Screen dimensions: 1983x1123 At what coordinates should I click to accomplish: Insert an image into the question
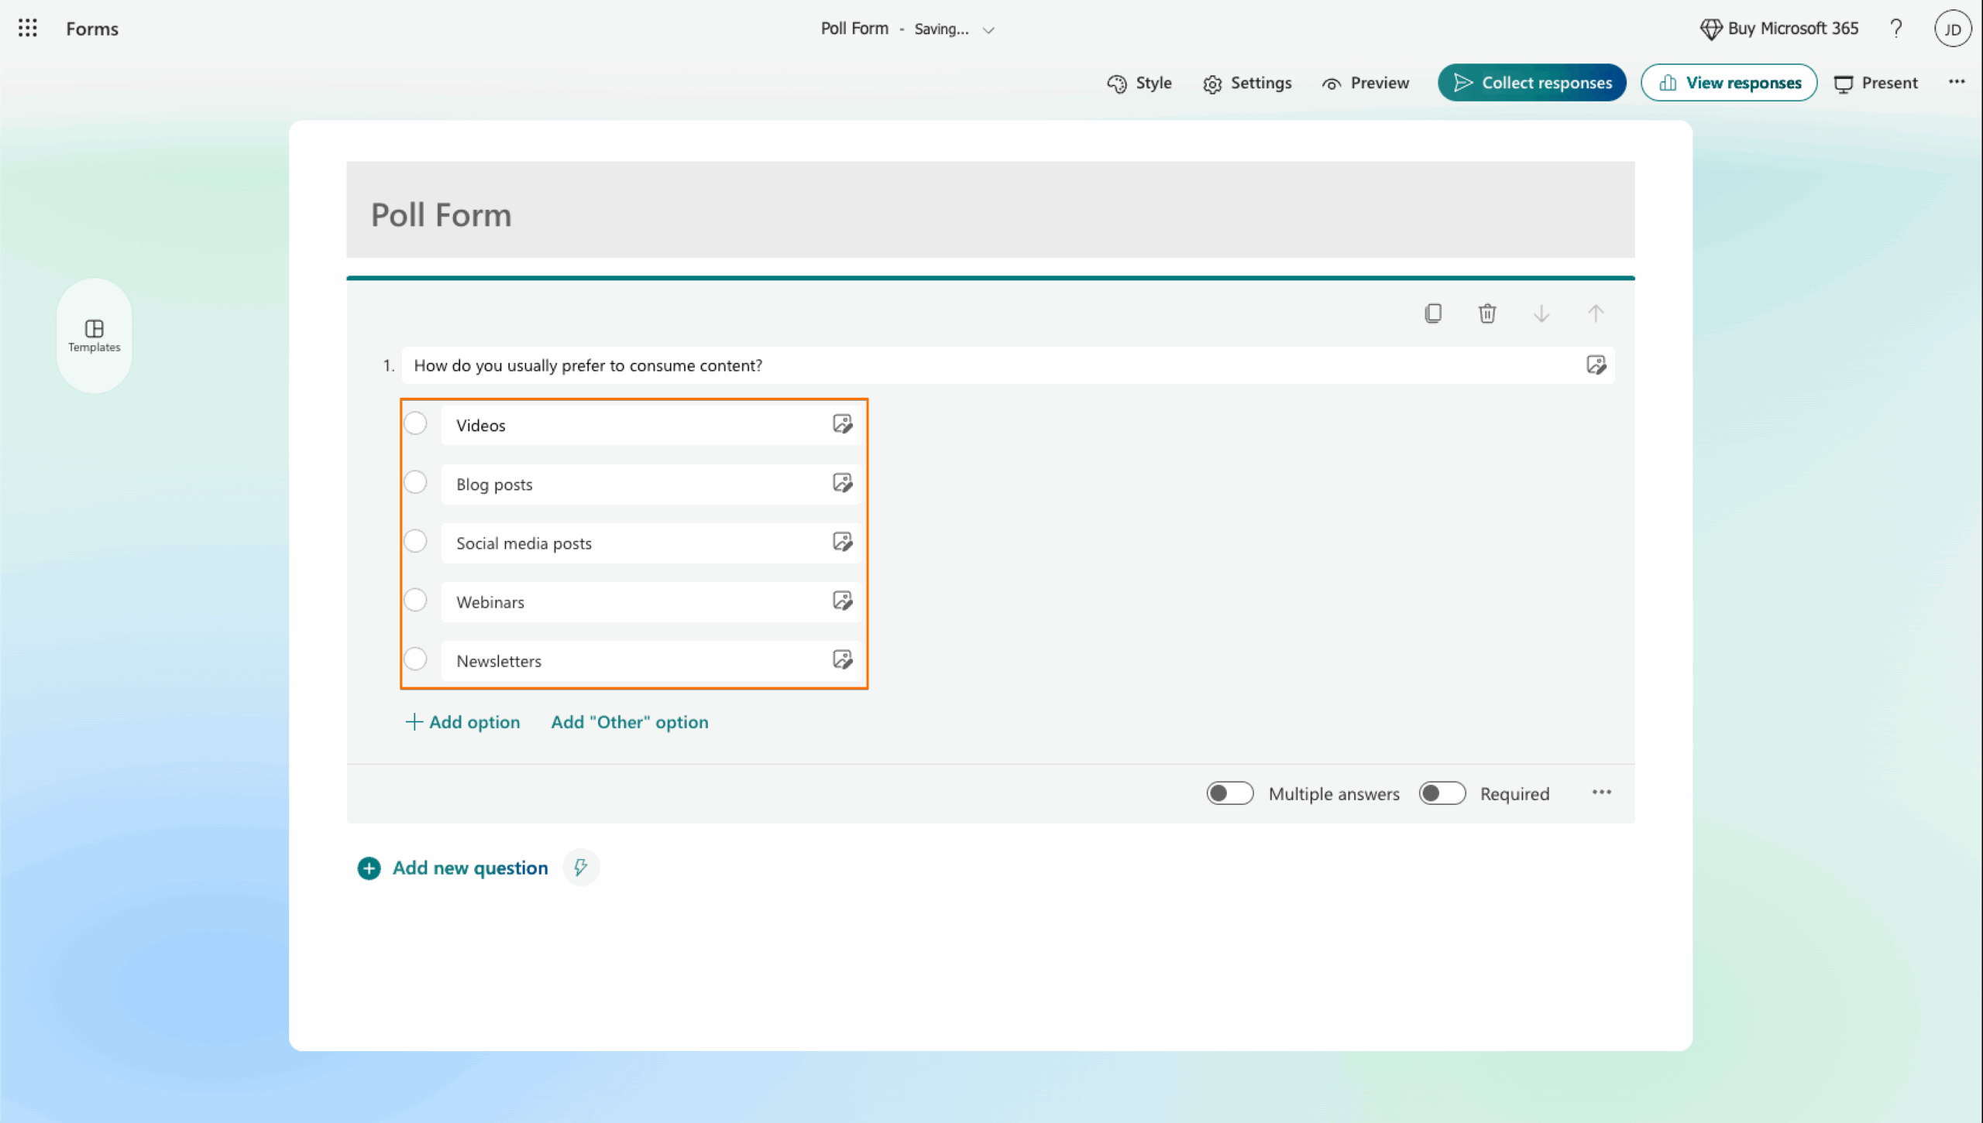tap(1596, 365)
